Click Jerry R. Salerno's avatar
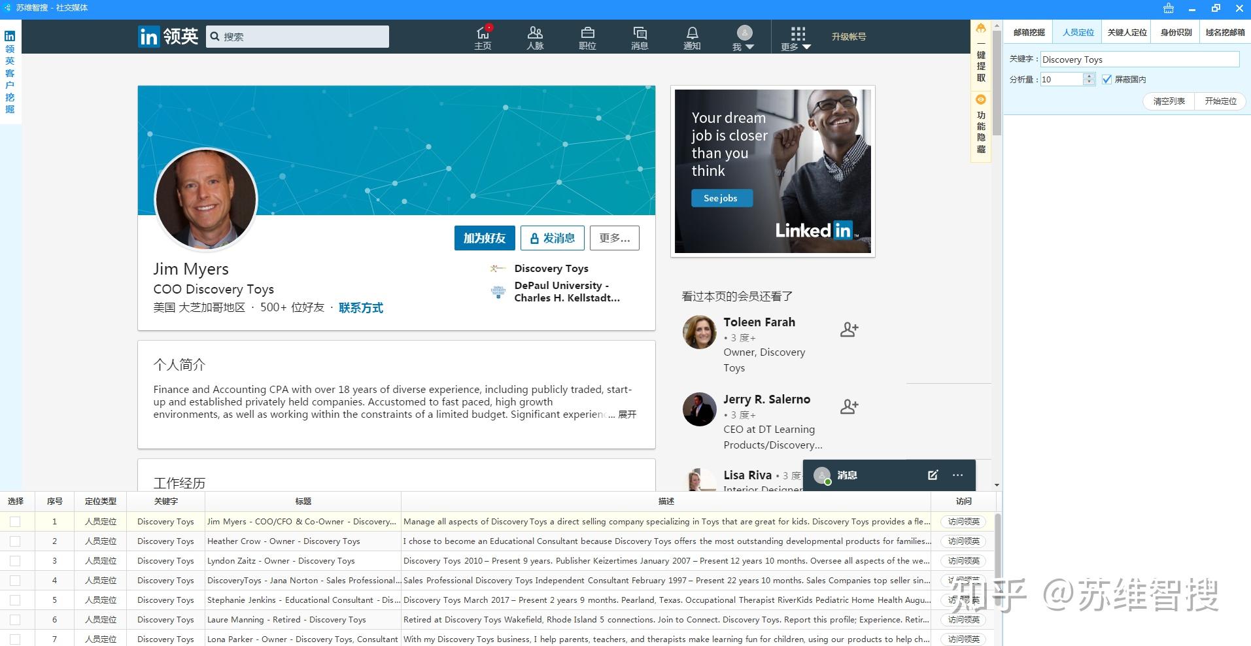The width and height of the screenshot is (1251, 646). tap(700, 409)
